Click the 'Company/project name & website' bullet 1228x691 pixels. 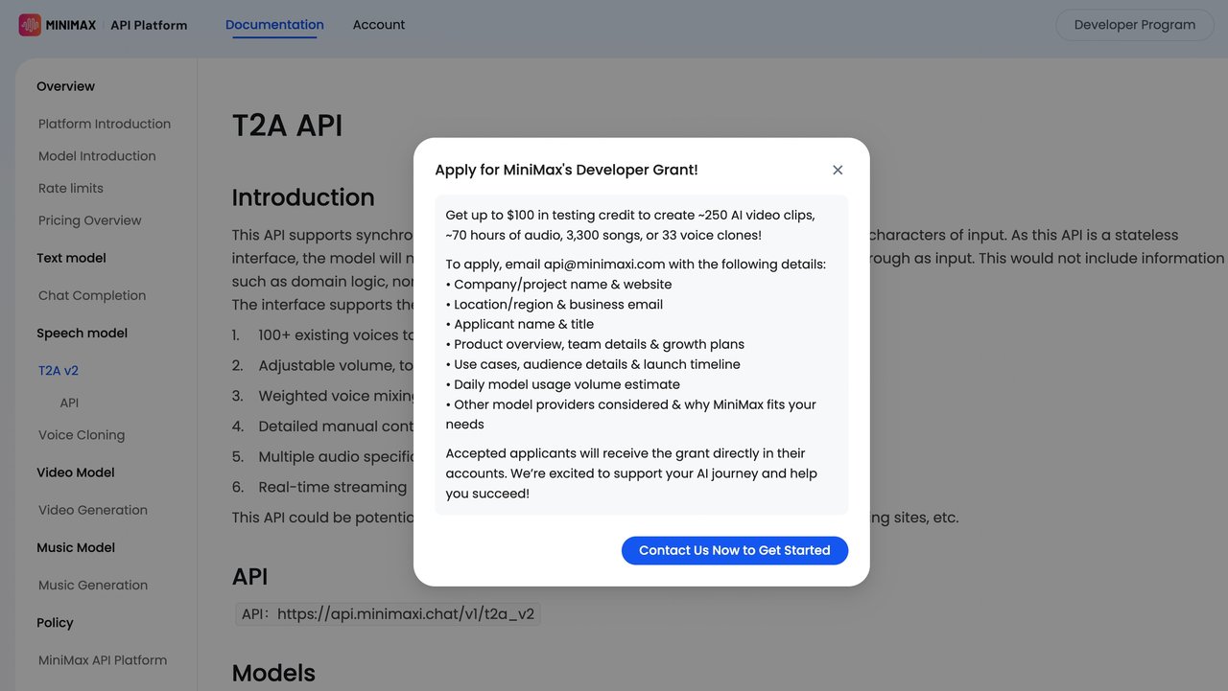pyautogui.click(x=558, y=285)
